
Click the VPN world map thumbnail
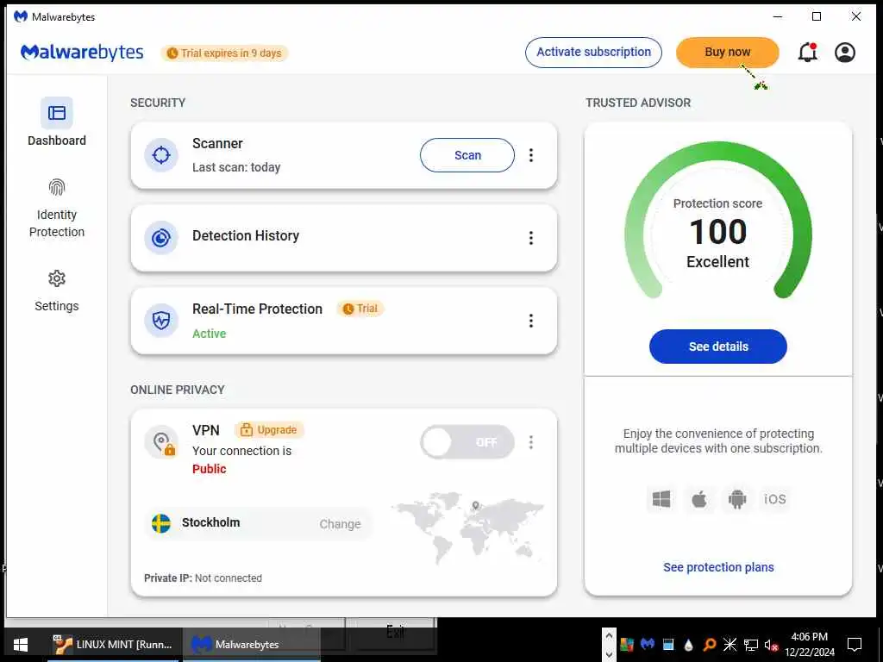pos(468,527)
